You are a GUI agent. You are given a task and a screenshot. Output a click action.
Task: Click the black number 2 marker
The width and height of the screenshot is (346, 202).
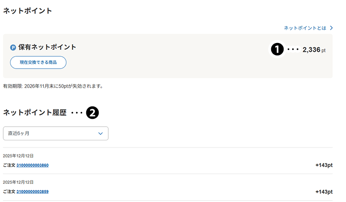pyautogui.click(x=93, y=113)
